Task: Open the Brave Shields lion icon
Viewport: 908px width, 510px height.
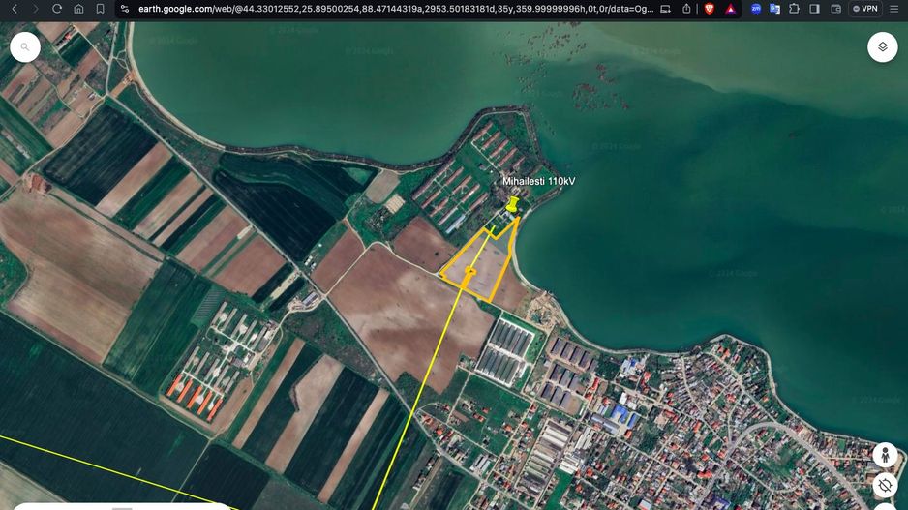Action: coord(709,9)
